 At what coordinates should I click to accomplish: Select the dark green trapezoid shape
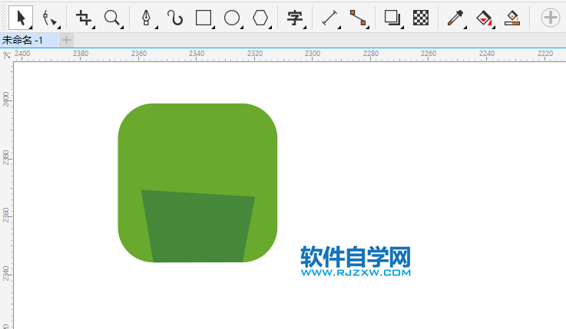point(198,227)
